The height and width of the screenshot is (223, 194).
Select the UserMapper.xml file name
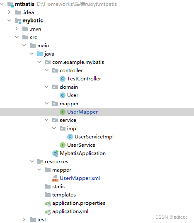pos(80,178)
